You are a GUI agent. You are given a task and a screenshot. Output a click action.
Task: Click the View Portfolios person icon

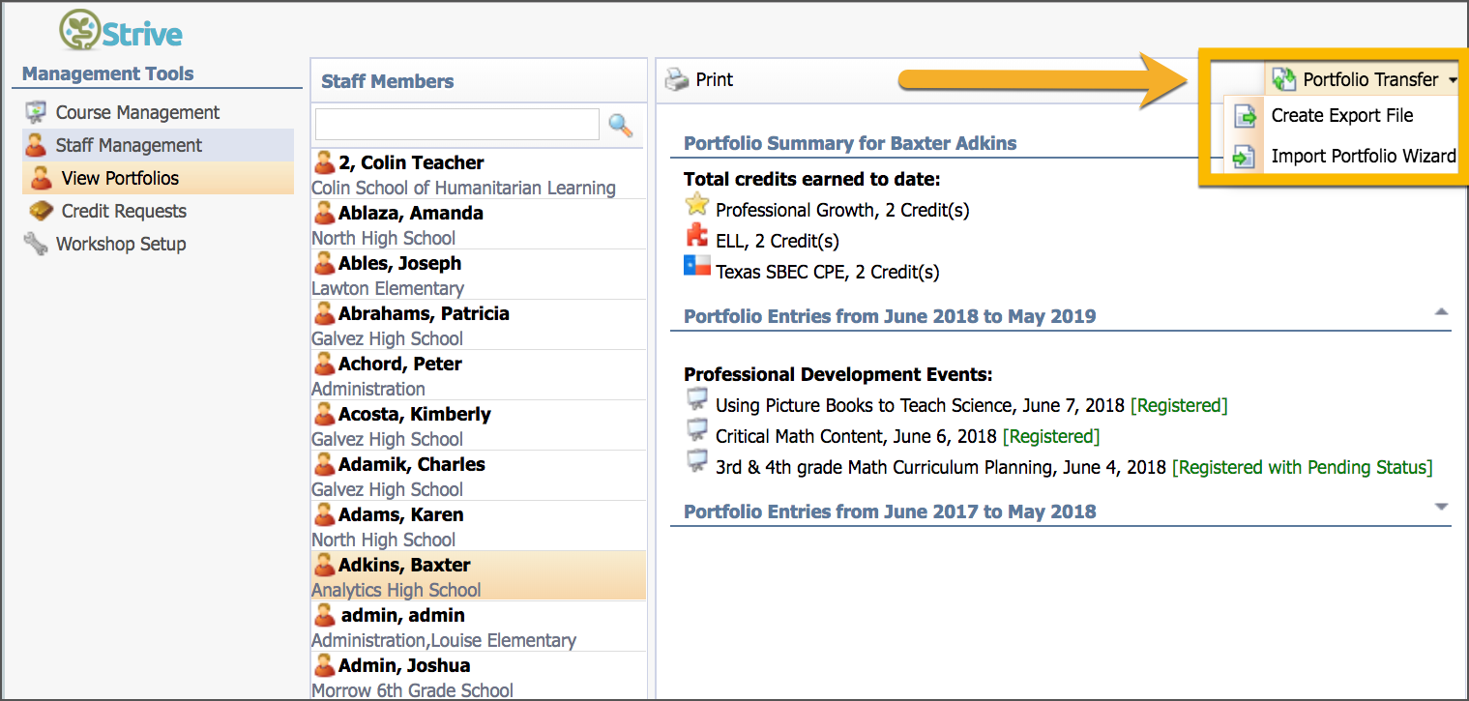point(42,178)
